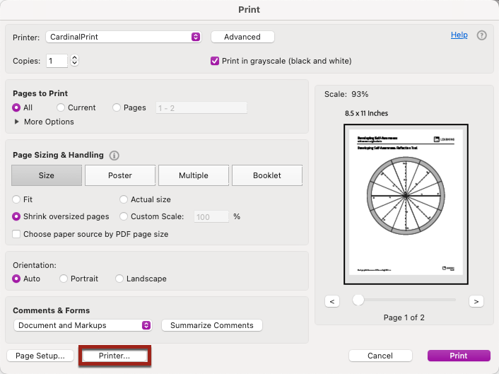Image resolution: width=499 pixels, height=374 pixels.
Task: Choose the Actual size option
Action: (x=124, y=199)
